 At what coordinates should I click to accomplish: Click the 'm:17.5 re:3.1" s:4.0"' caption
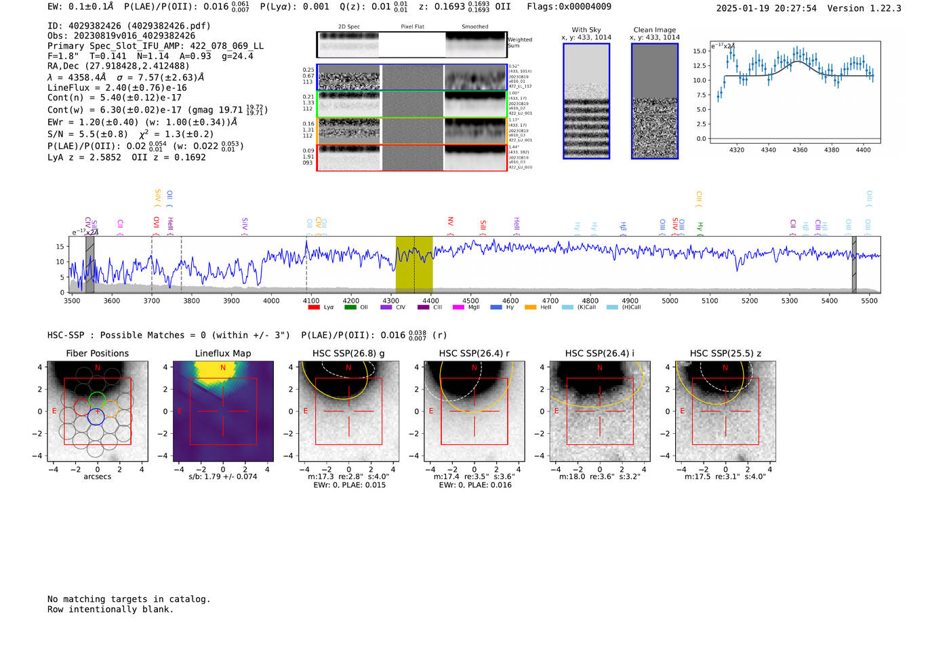725,477
